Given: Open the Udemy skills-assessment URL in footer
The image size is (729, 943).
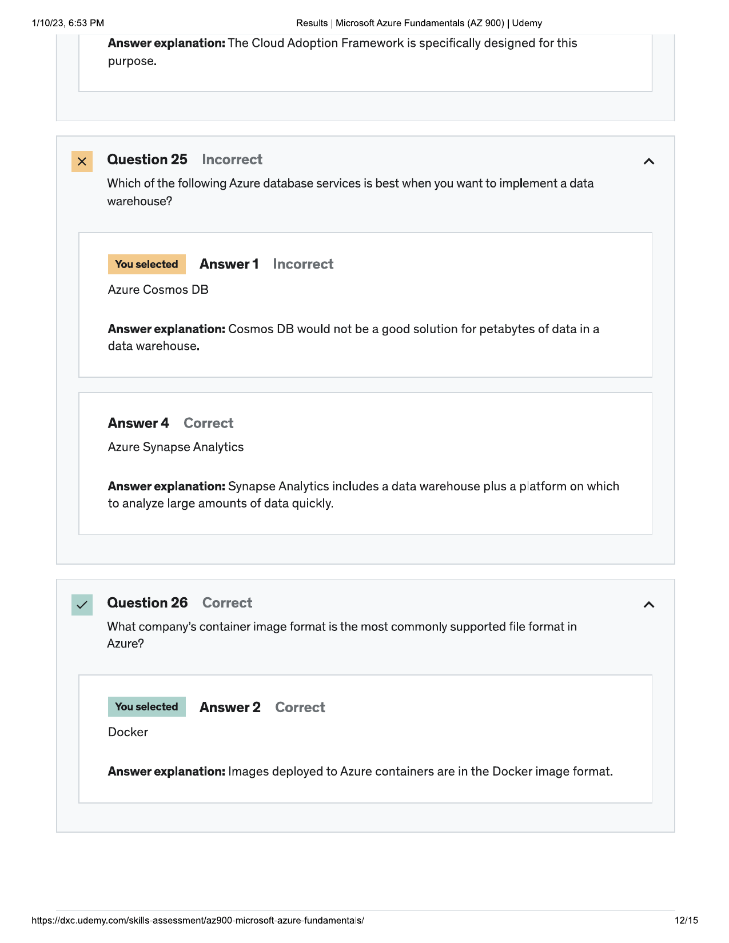Looking at the screenshot, I should 198,920.
